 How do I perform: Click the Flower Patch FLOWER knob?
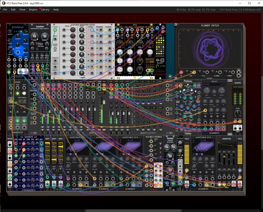(x=213, y=72)
